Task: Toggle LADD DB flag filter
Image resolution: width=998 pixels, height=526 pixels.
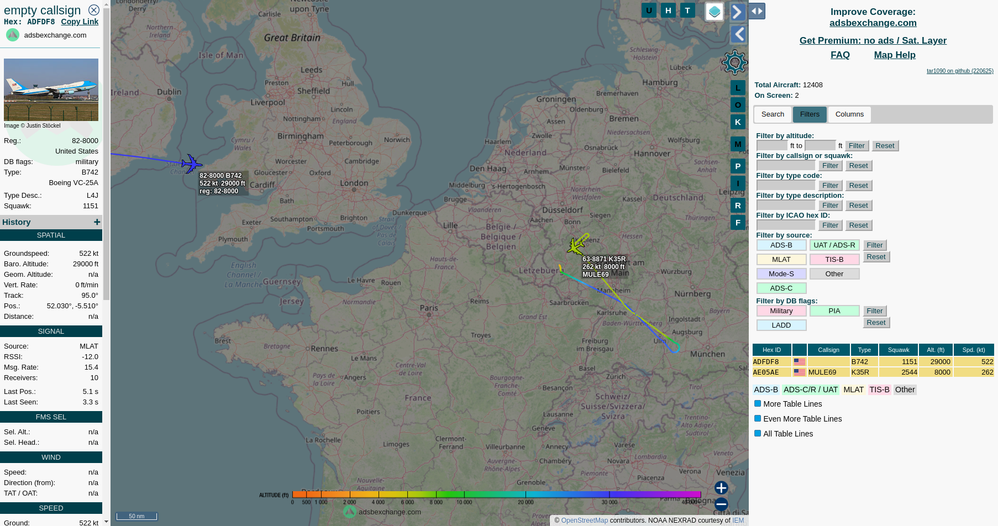Action: [x=781, y=325]
